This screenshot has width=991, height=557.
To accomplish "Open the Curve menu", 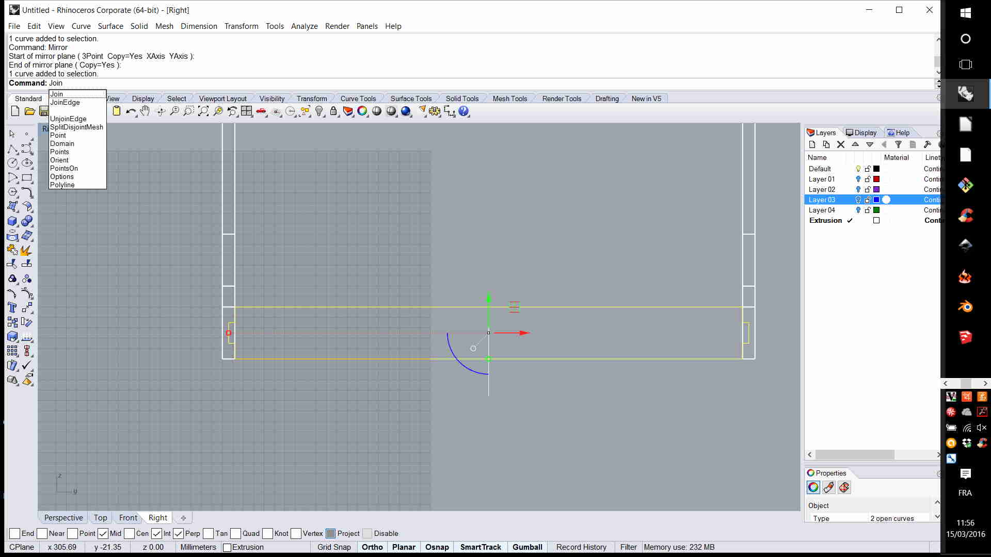I will pos(81,26).
